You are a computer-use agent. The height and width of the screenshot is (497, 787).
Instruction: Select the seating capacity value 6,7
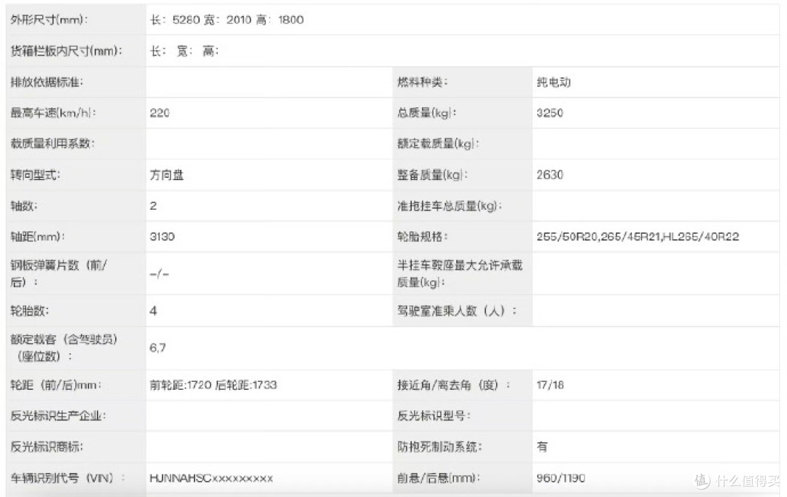pyautogui.click(x=159, y=348)
